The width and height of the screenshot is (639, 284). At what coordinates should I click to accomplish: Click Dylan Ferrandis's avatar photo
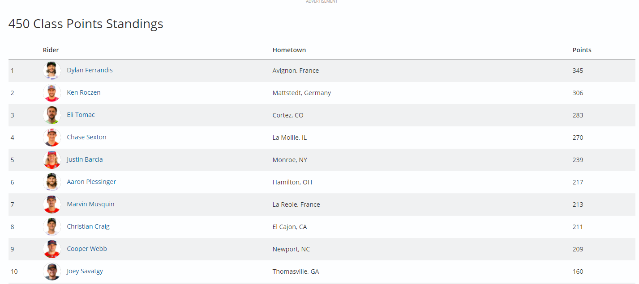tap(52, 71)
